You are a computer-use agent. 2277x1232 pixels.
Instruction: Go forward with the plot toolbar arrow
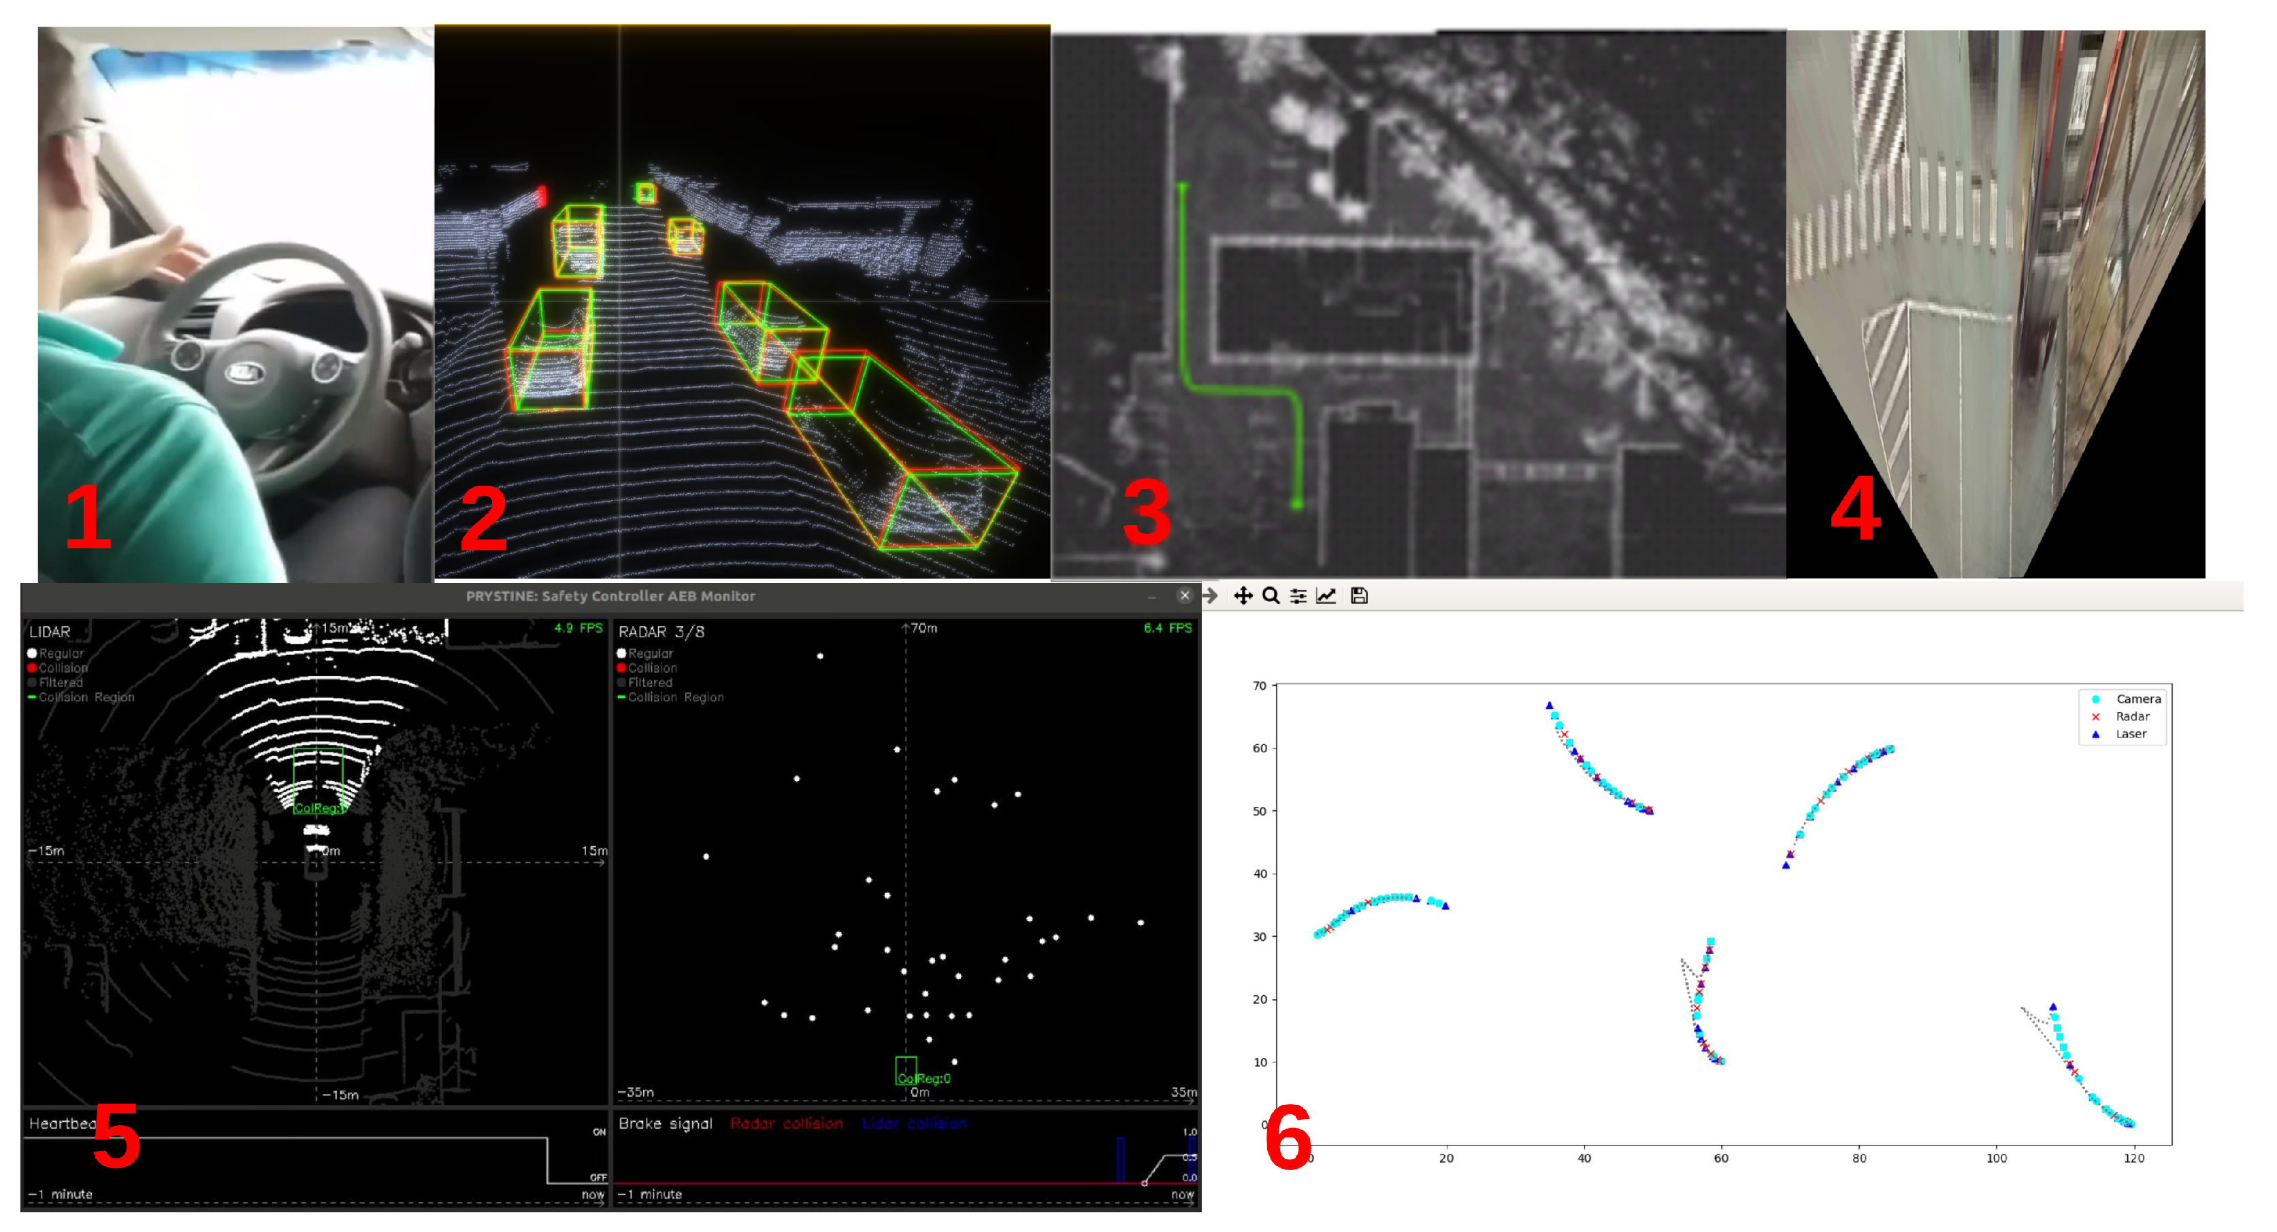[1210, 596]
